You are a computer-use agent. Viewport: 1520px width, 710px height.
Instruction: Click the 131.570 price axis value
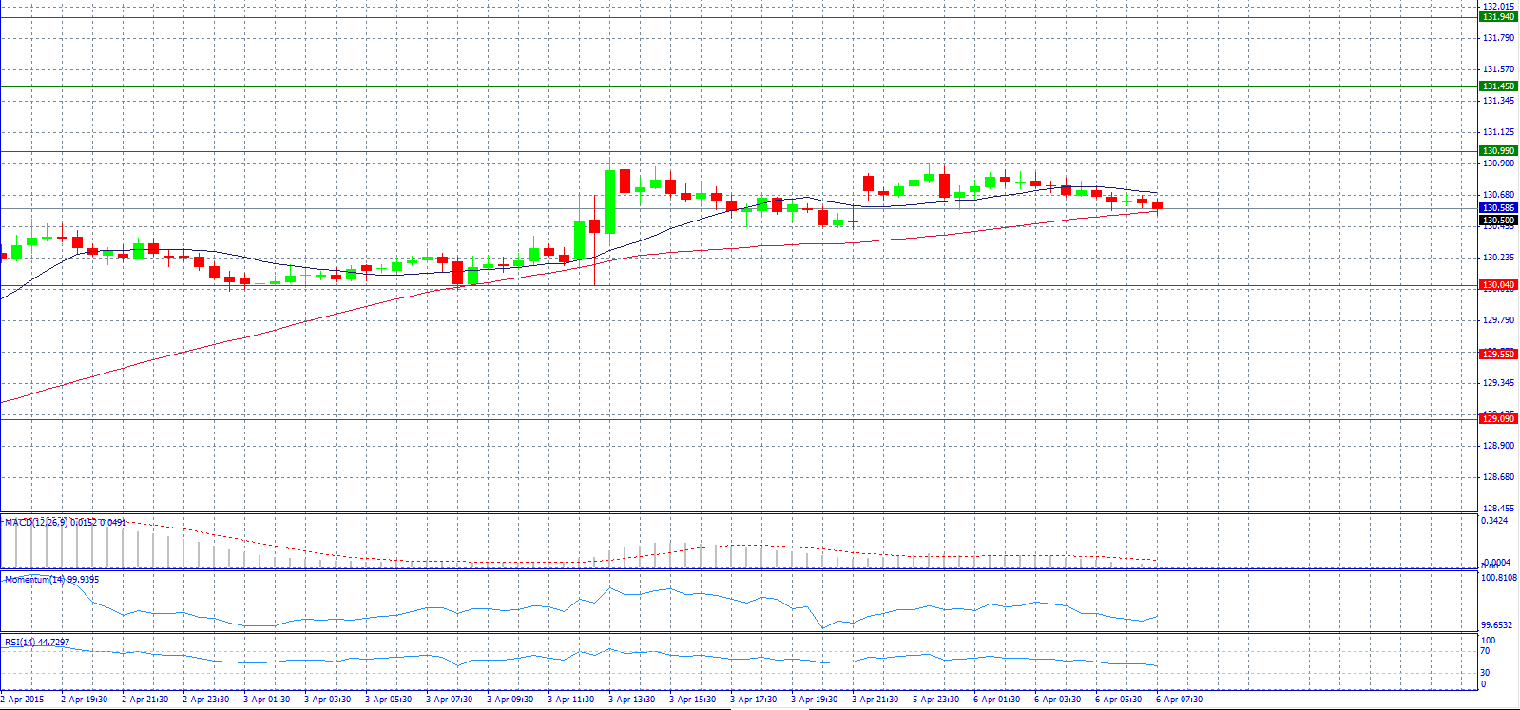point(1499,69)
